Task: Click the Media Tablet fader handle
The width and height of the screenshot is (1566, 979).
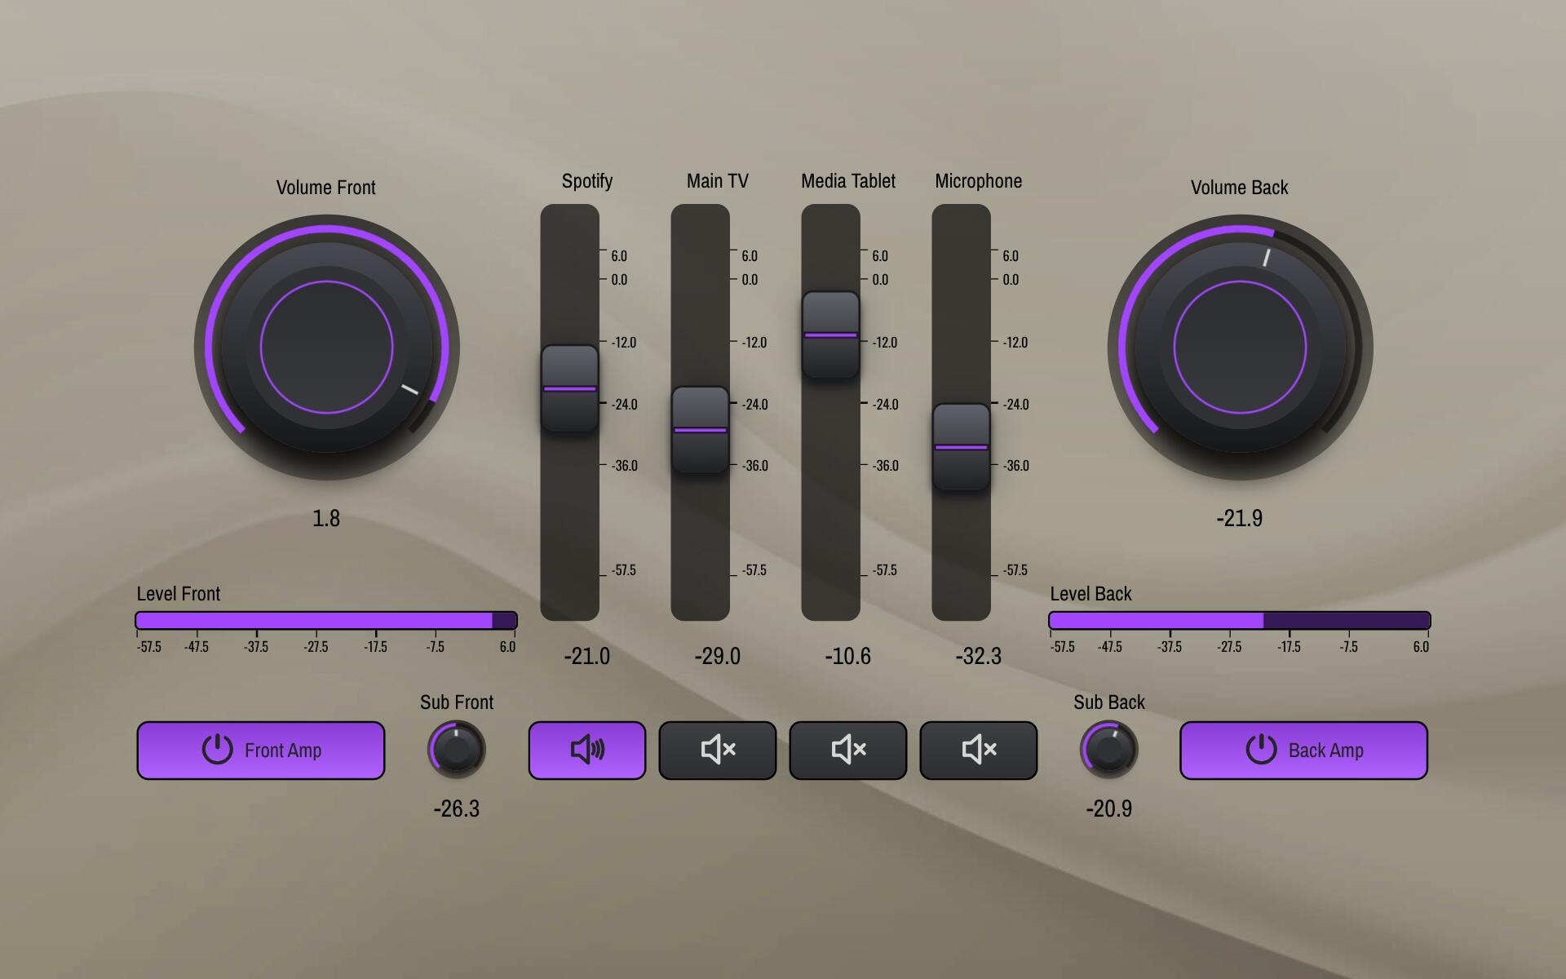Action: [830, 334]
